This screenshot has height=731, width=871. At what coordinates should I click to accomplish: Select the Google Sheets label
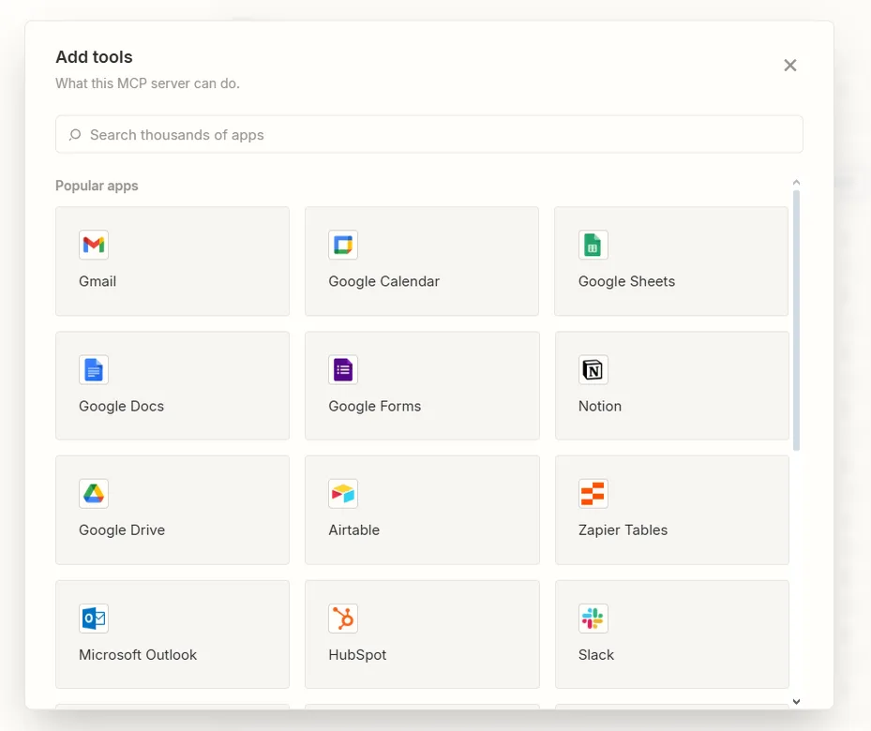coord(626,281)
